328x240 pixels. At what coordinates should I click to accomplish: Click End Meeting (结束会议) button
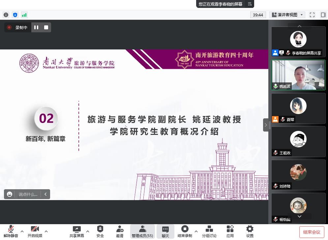[312, 232]
